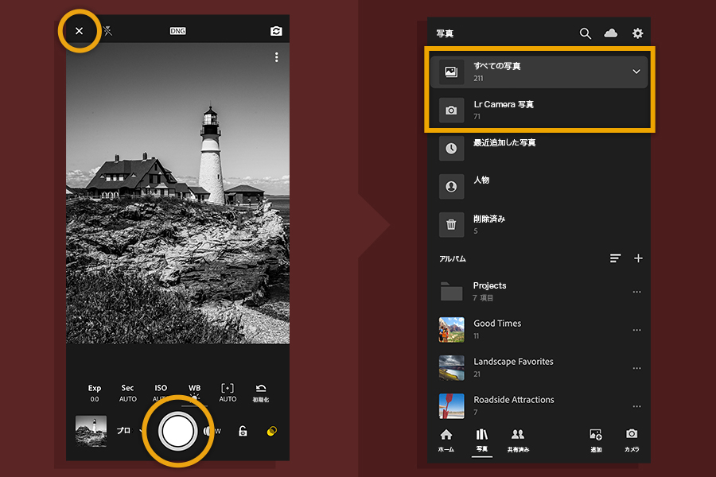
Task: Open search in the 写真 screen
Action: click(586, 33)
